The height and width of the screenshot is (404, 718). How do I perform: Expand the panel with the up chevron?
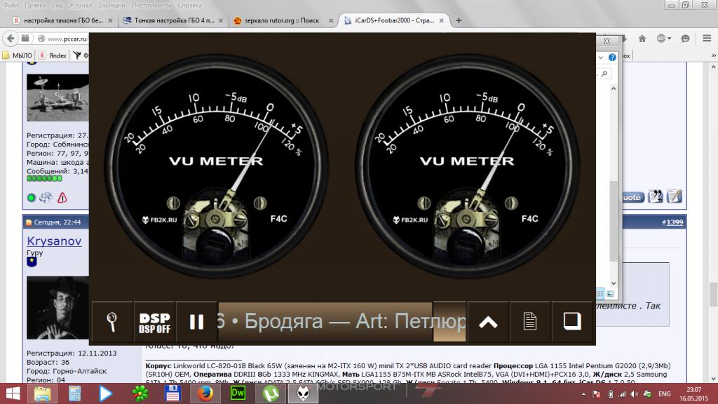pyautogui.click(x=488, y=322)
